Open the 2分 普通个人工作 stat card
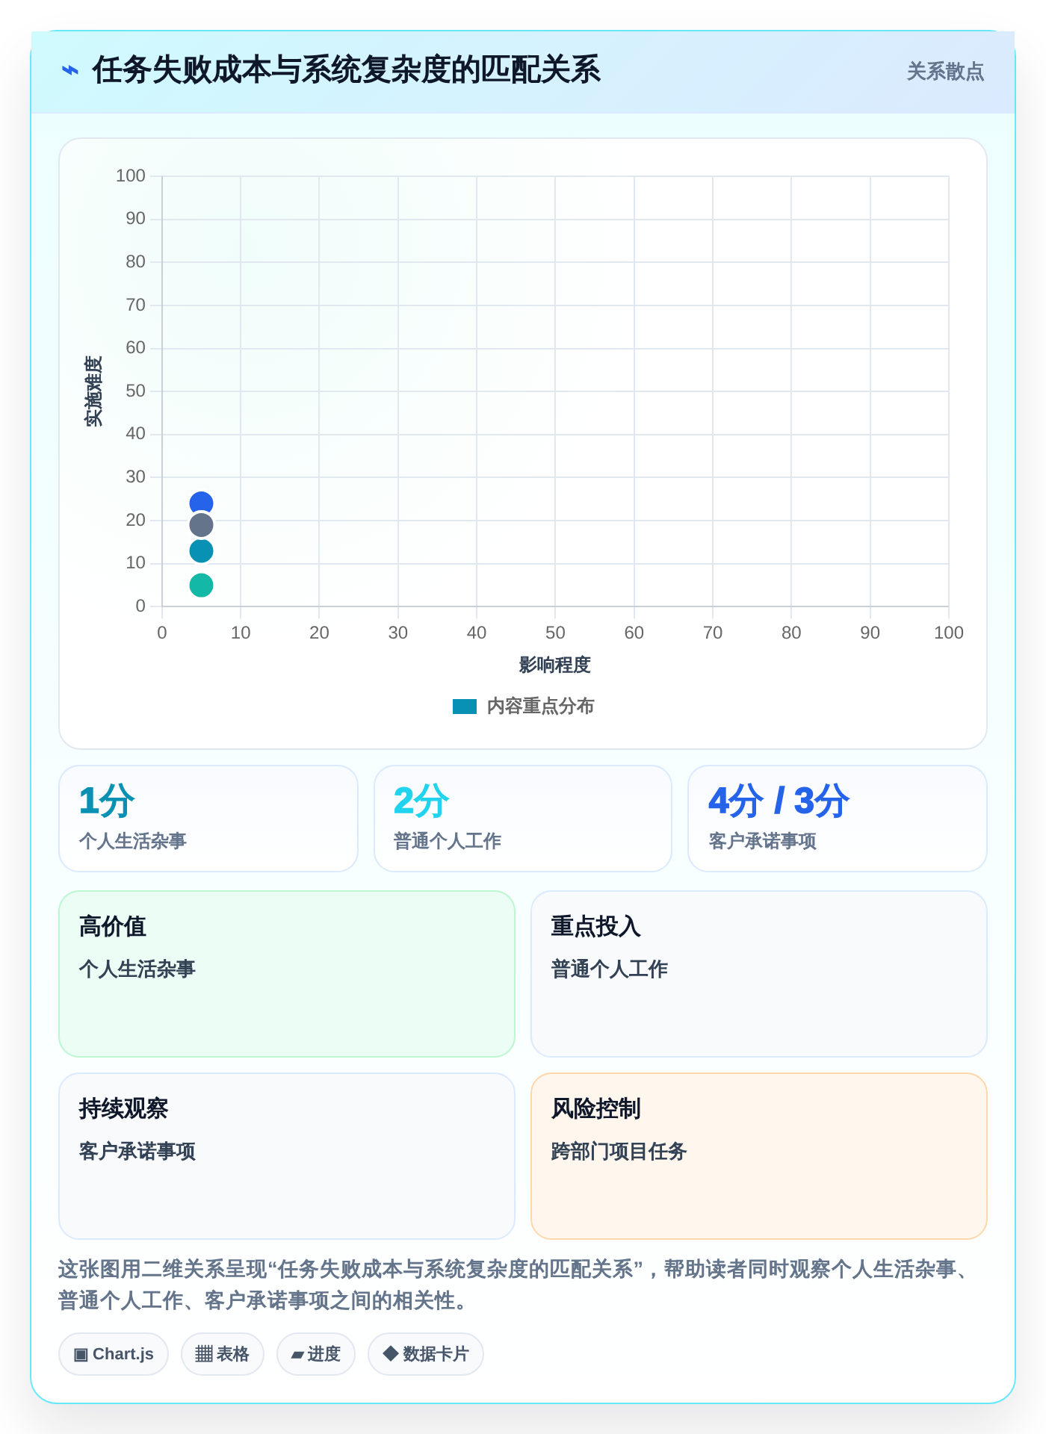 [523, 819]
